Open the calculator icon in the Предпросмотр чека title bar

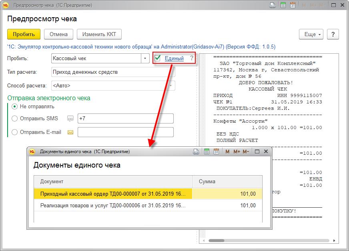pyautogui.click(x=283, y=5)
